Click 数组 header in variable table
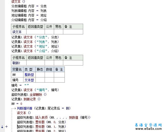The height and width of the screenshot is (132, 164). tap(49, 69)
